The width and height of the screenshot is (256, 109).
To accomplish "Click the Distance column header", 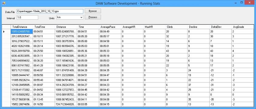I will (66, 27).
